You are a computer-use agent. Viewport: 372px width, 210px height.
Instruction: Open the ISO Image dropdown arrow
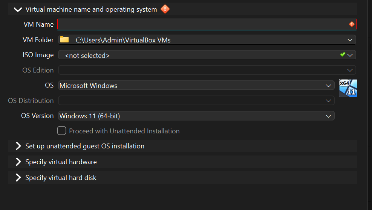click(x=350, y=55)
